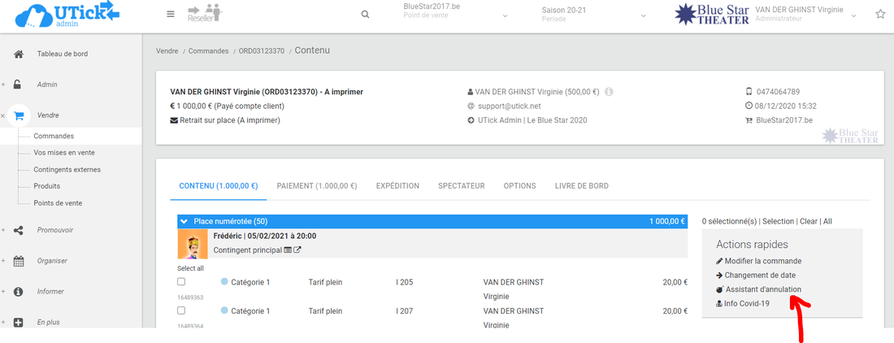Open external link icon next to Contingent principal
This screenshot has width=894, height=343.
tap(297, 250)
